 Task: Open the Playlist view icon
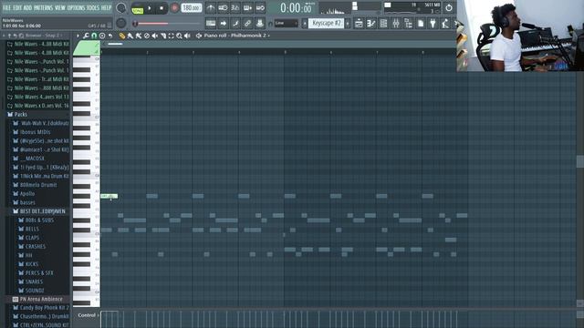[359, 24]
